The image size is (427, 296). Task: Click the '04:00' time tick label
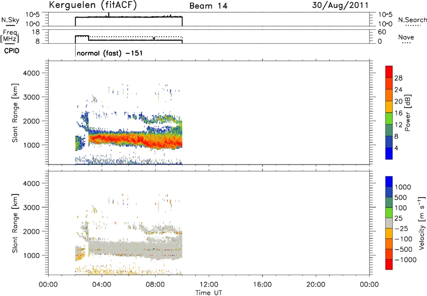coord(101,285)
